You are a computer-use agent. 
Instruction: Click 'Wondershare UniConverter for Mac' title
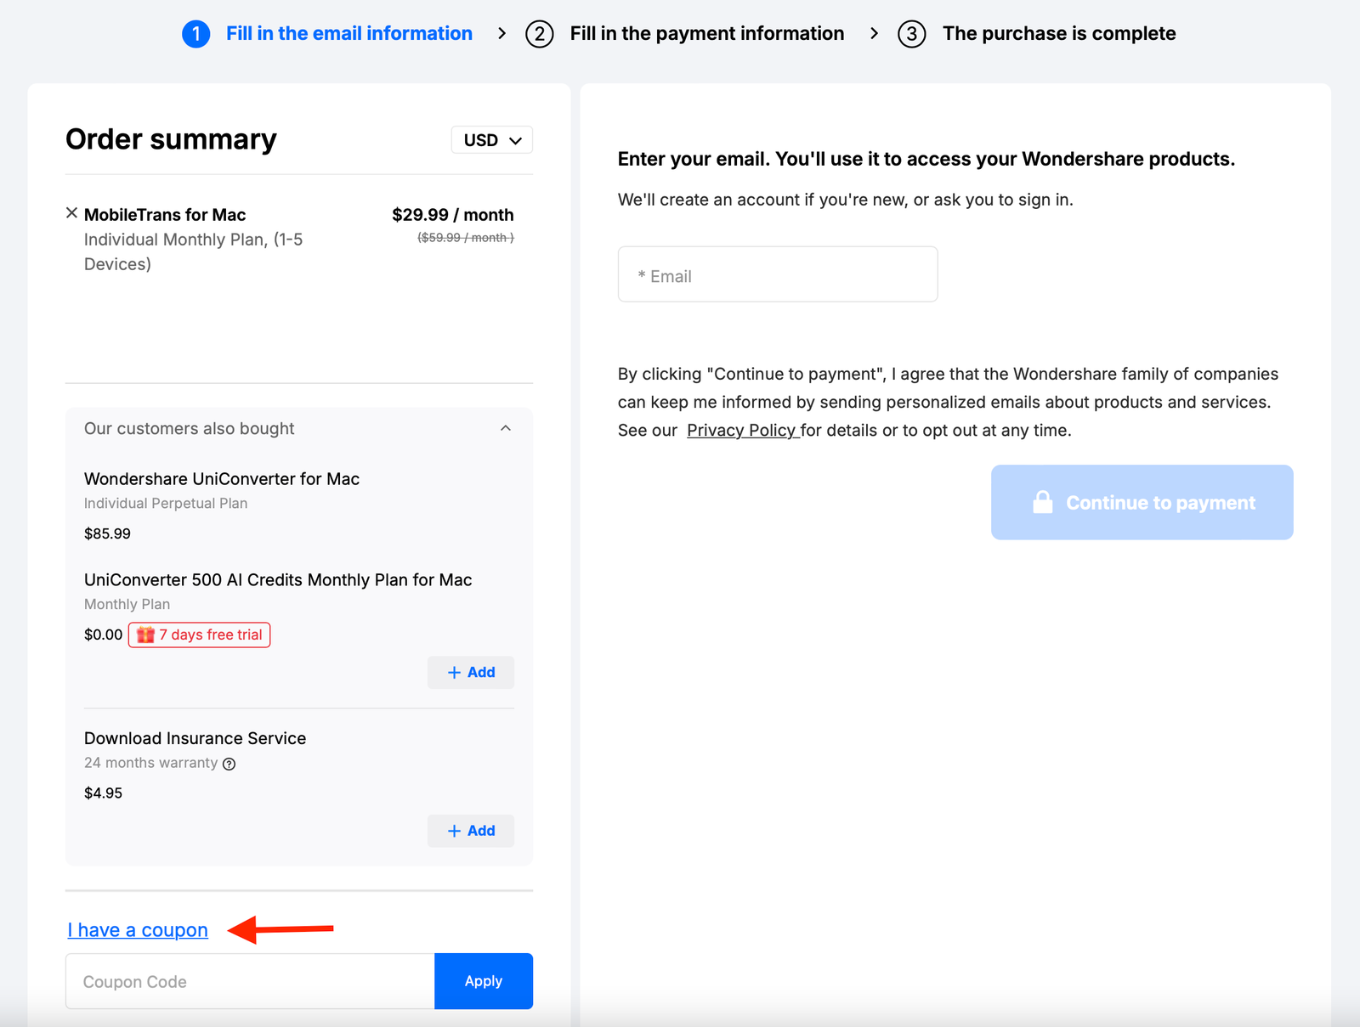222,479
